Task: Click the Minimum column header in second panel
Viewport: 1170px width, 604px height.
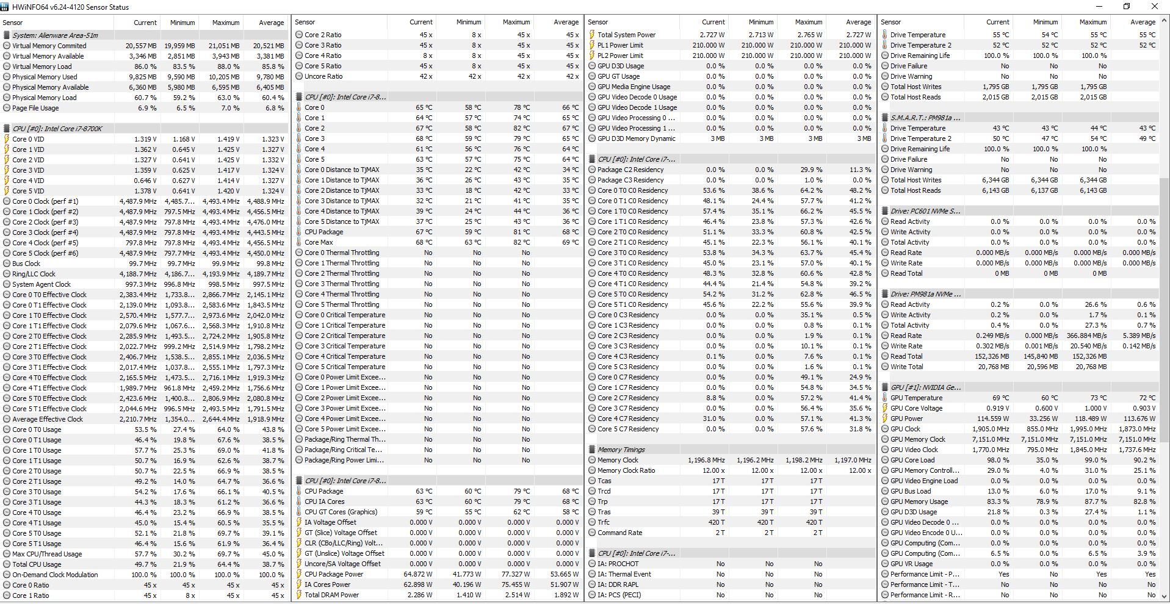Action: [460, 22]
